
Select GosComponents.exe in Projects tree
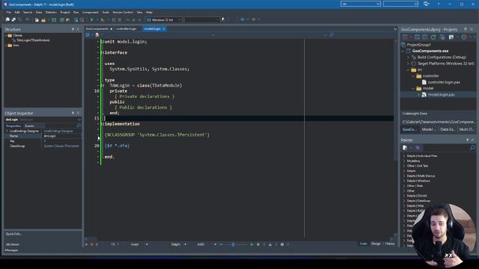point(430,51)
